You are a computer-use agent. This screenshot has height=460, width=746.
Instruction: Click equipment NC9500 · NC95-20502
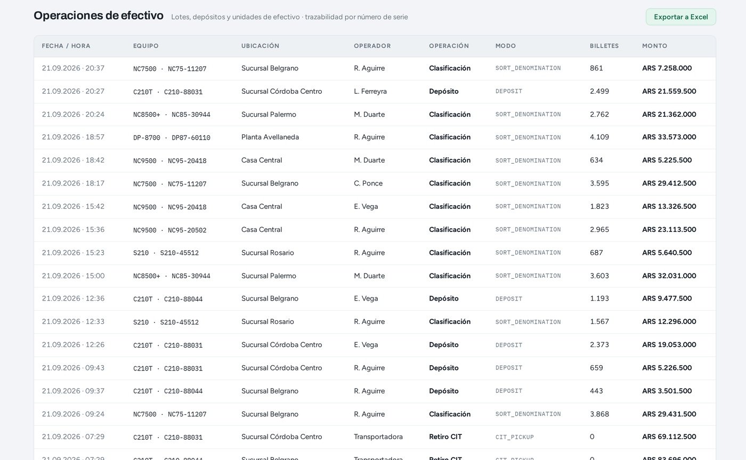coord(169,230)
